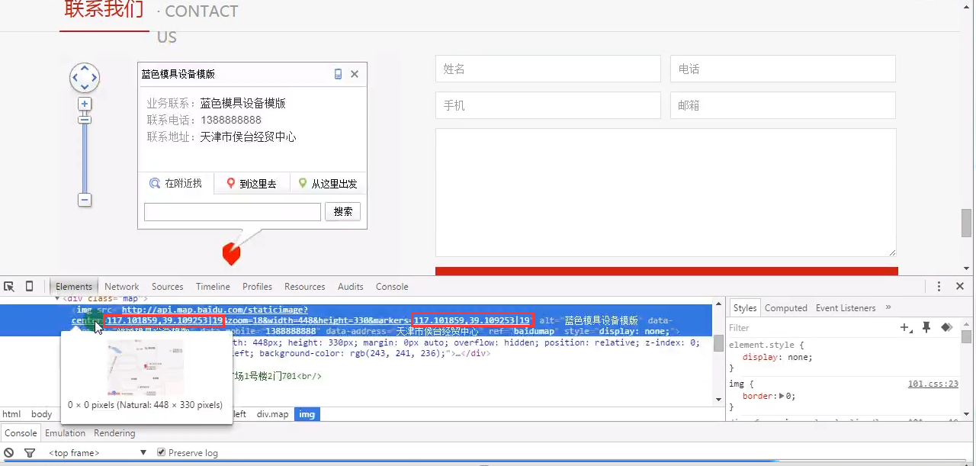Expand the border property triangle
976x466 pixels.
(x=783, y=396)
